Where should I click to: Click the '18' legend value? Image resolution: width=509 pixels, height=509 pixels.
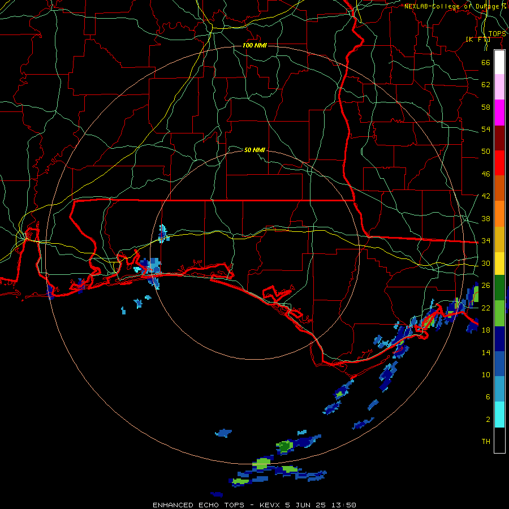pos(486,330)
